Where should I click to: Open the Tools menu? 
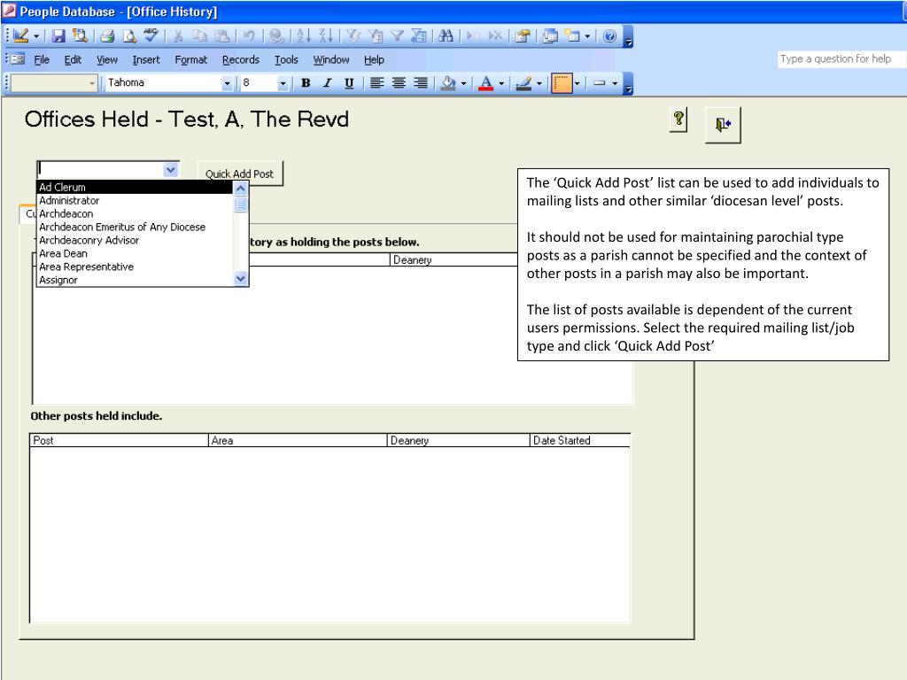coord(286,59)
